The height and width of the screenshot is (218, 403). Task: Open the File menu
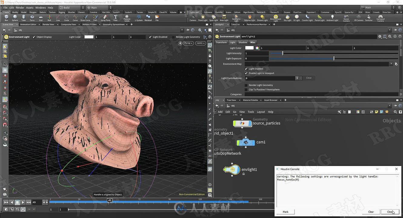point(5,8)
